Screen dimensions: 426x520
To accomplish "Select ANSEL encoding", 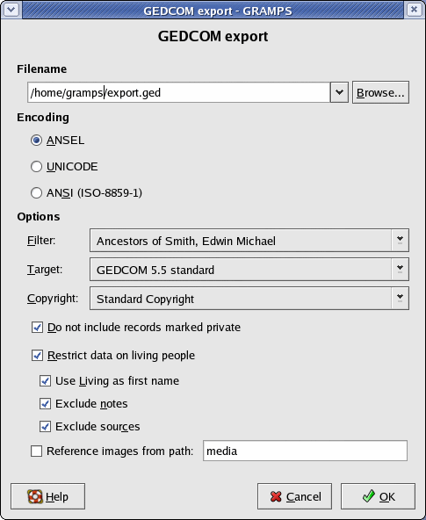I will 36,141.
